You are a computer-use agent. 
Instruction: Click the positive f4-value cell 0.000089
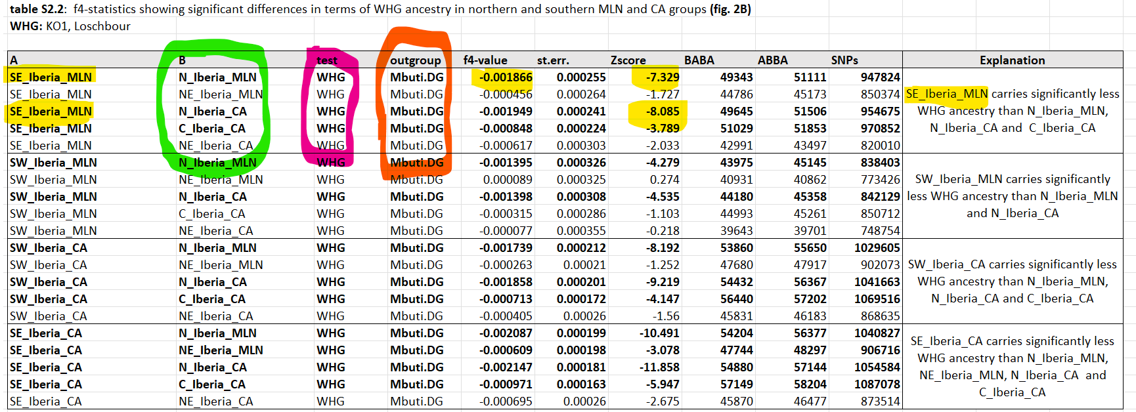pos(508,180)
